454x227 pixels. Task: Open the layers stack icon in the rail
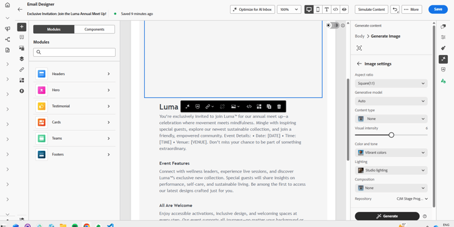click(22, 59)
